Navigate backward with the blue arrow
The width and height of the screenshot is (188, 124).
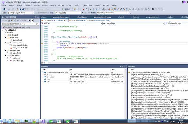pyautogui.click(x=4, y=9)
